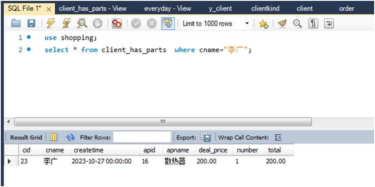The image size is (375, 187).
Task: Sort by the total column header
Action: click(279, 150)
